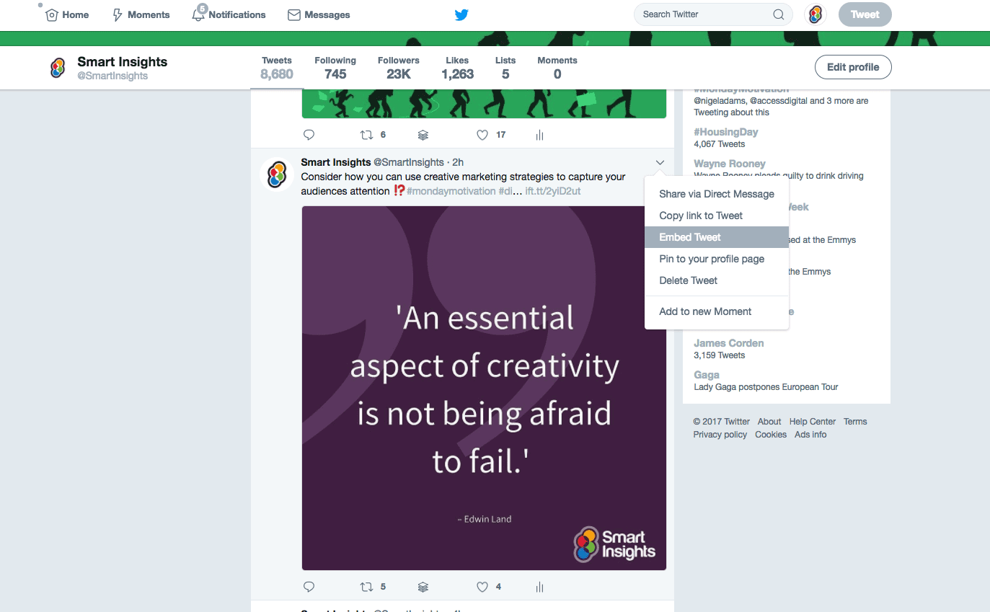Open the tweet options caret
Viewport: 990px width, 612px height.
click(x=660, y=162)
